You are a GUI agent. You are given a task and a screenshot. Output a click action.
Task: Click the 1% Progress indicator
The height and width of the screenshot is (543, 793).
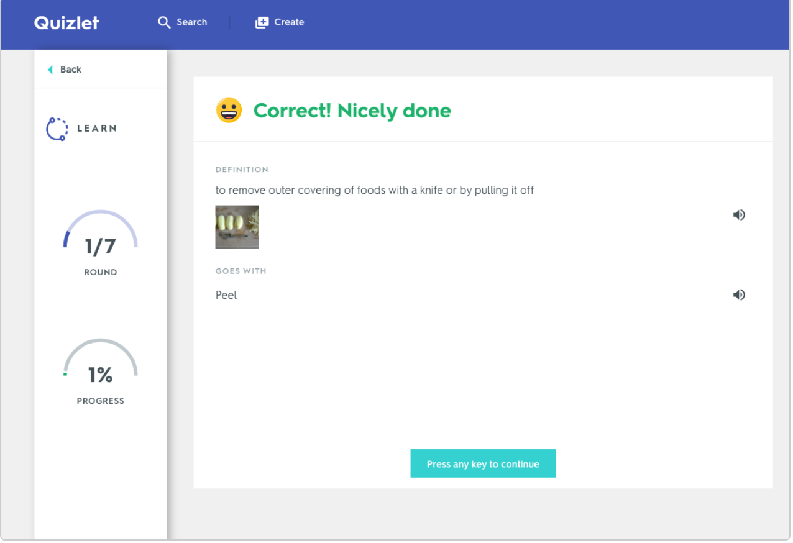tap(100, 373)
